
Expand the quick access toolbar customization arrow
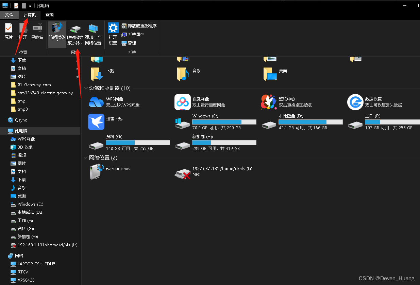[30, 5]
